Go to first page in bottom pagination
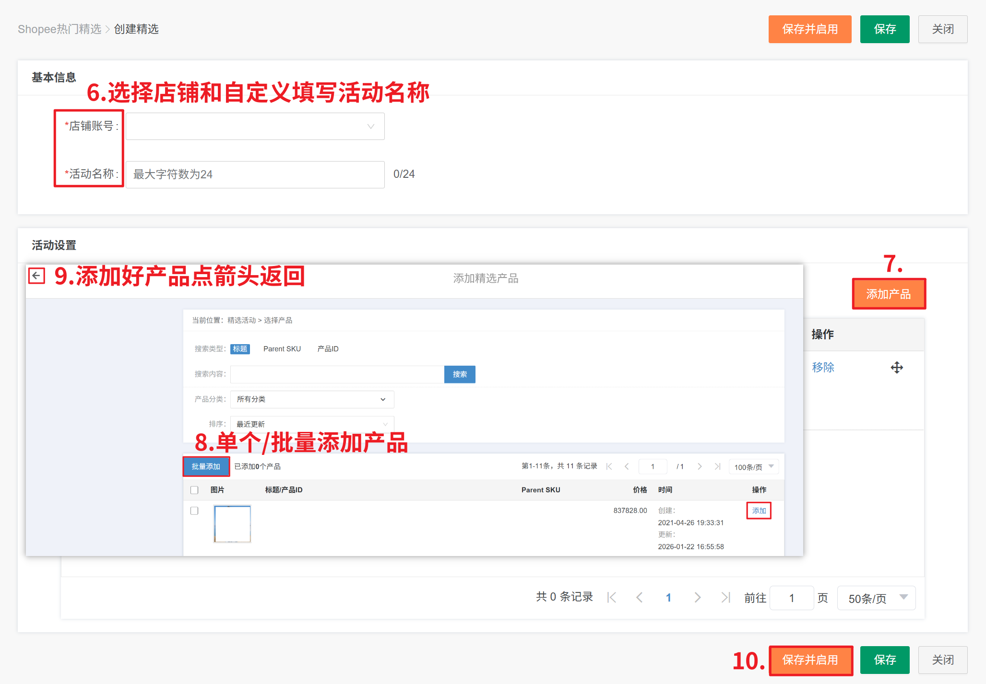986x684 pixels. click(611, 597)
